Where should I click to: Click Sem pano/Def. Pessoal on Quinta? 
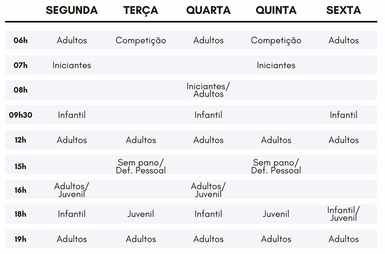tap(276, 166)
